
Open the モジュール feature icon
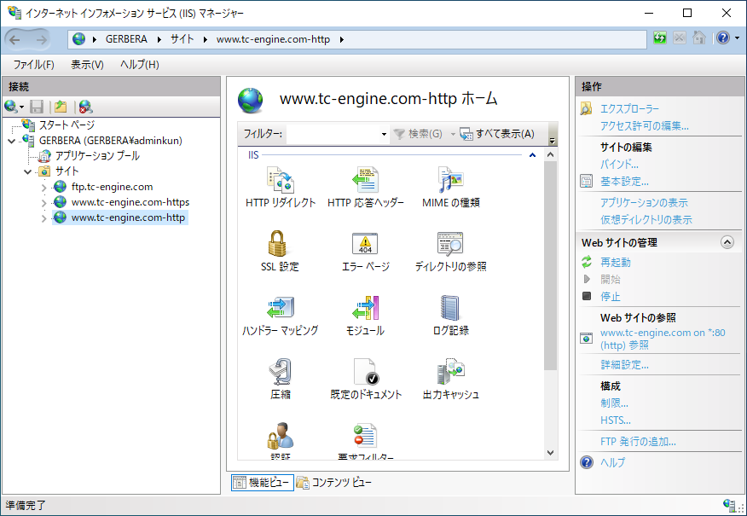(366, 307)
